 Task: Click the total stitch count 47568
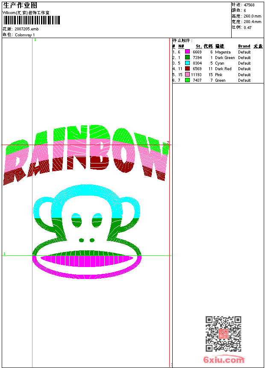pyautogui.click(x=249, y=5)
